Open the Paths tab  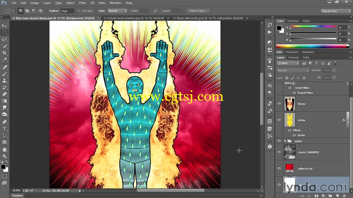[306, 58]
